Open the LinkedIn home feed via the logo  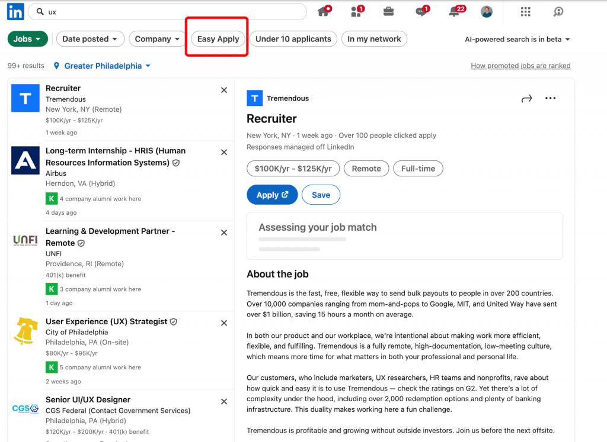[x=15, y=11]
